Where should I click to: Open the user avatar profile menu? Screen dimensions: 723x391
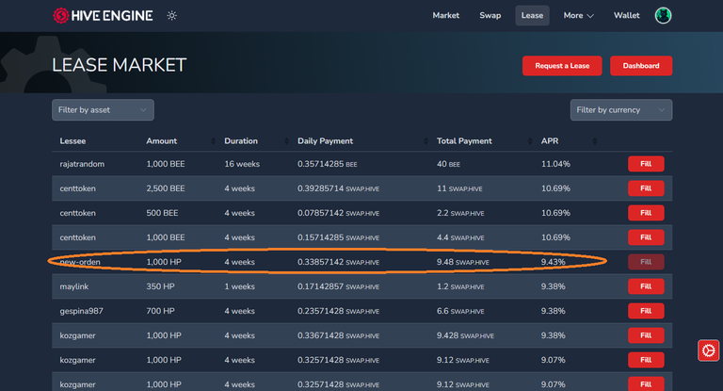[x=663, y=16]
